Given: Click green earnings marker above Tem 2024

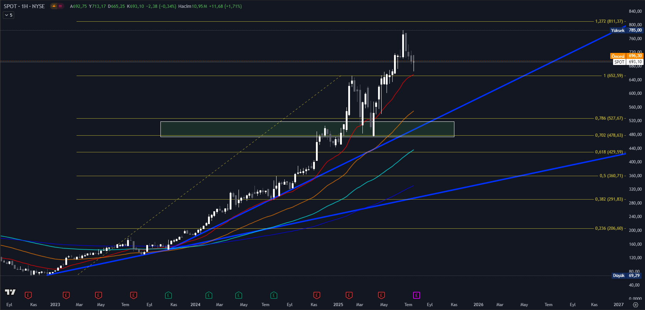Looking at the screenshot, I should click(274, 295).
